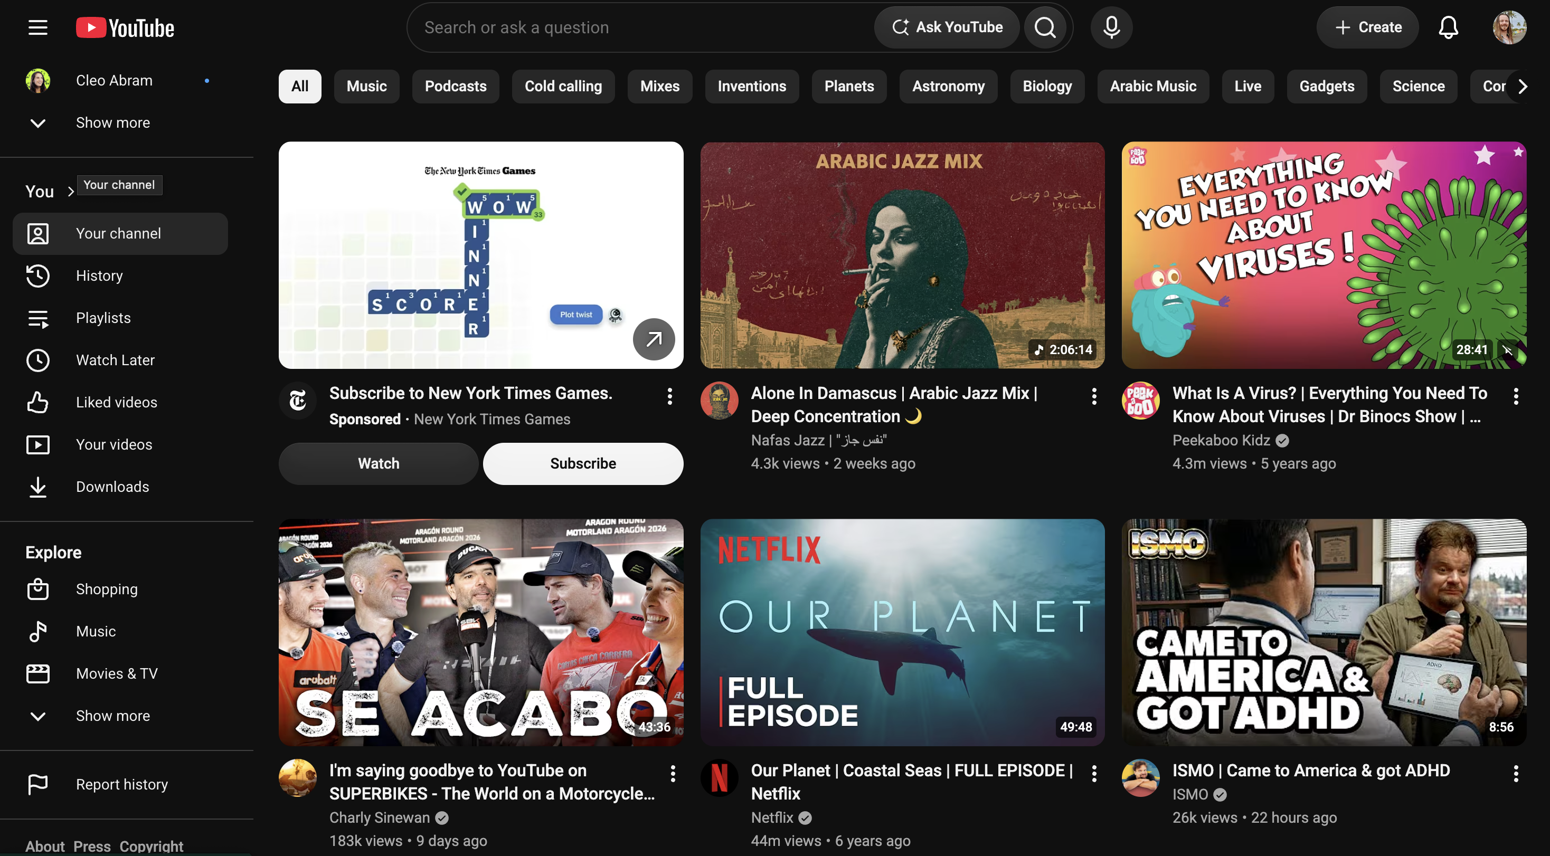Viewport: 1550px width, 856px height.
Task: Open the About footer link
Action: click(x=45, y=847)
